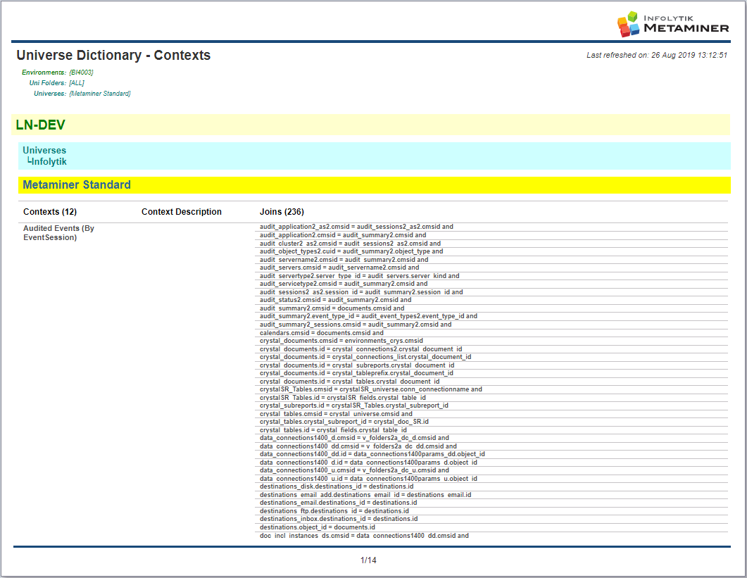
Task: Click join audit_servers.cmsid = audit_servername2.cmsid
Action: [x=339, y=268]
